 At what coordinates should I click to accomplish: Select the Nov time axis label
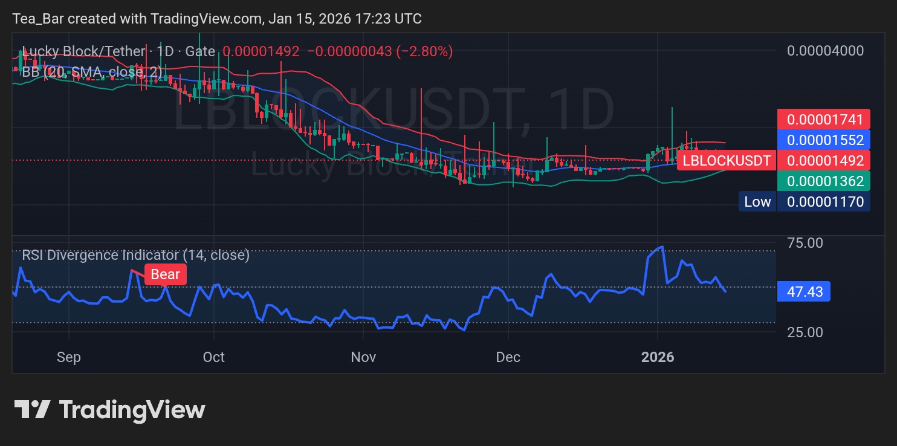click(x=363, y=357)
